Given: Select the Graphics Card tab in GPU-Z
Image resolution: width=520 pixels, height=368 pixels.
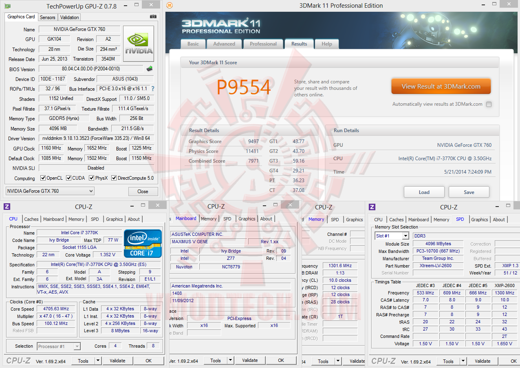Looking at the screenshot, I should (21, 17).
